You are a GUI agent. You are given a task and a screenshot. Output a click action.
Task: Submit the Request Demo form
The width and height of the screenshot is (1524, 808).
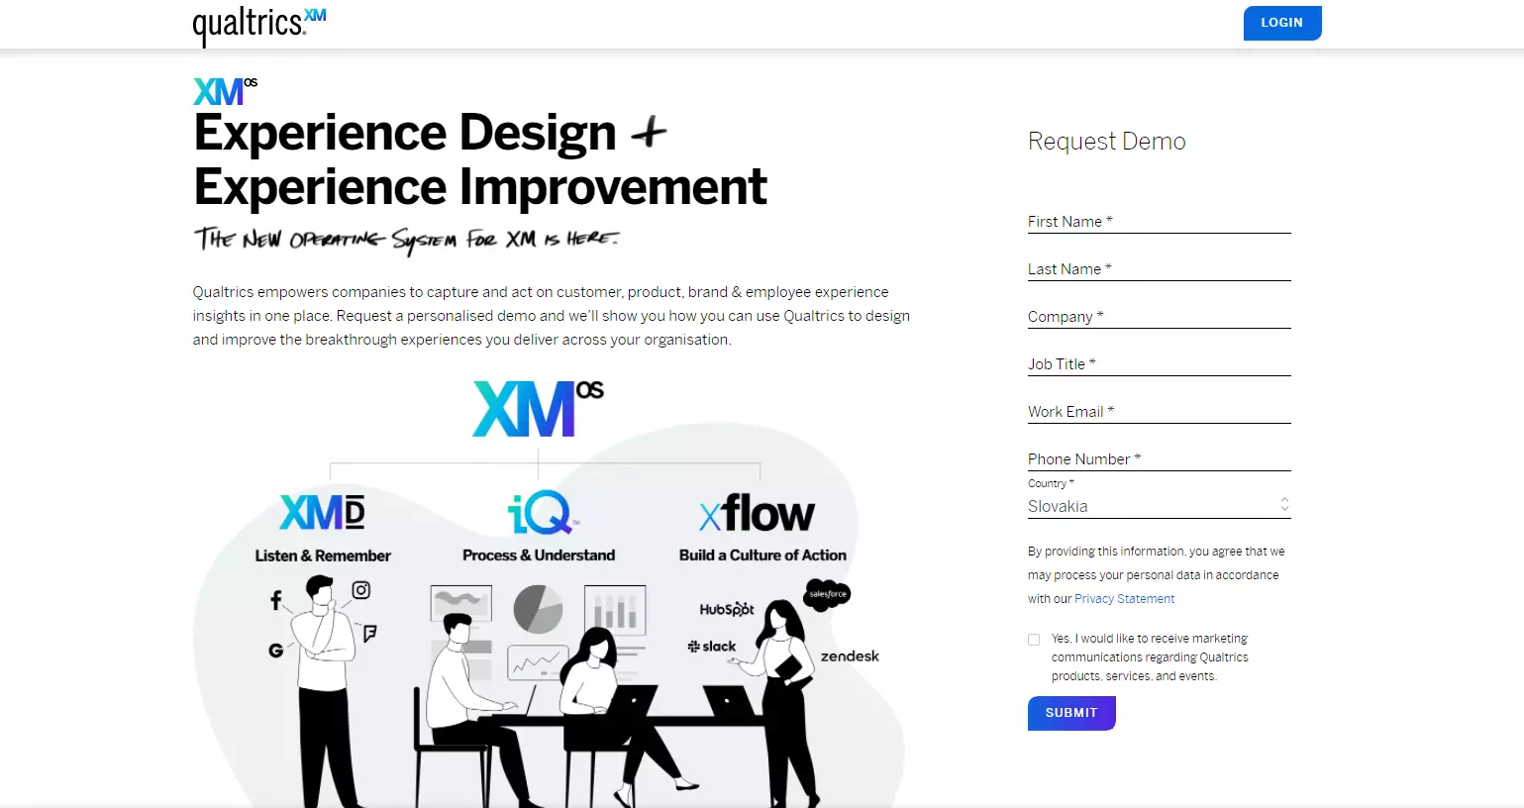tap(1070, 712)
